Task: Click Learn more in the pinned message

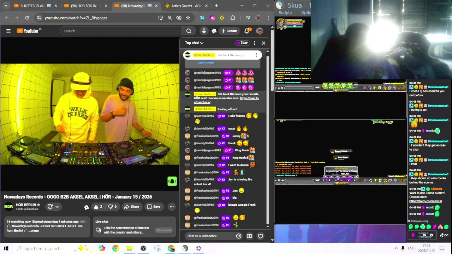Action: click(206, 62)
